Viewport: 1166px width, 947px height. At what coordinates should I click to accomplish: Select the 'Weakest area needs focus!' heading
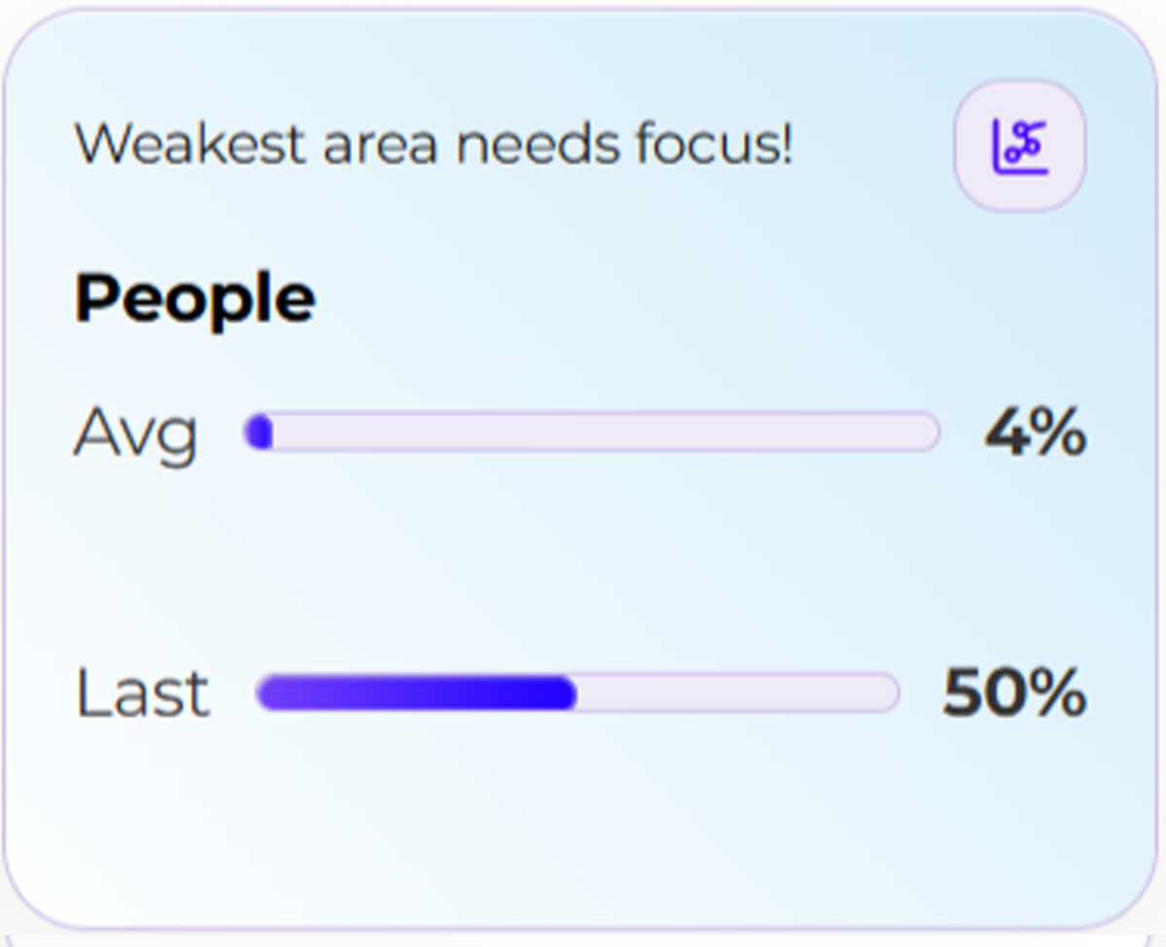pos(433,144)
